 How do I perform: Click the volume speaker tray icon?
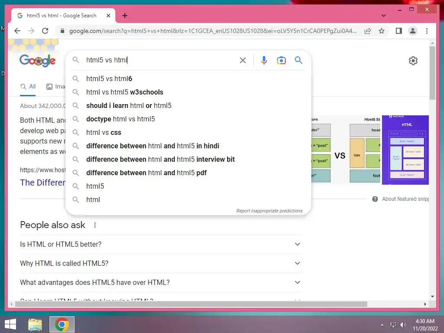[403, 324]
